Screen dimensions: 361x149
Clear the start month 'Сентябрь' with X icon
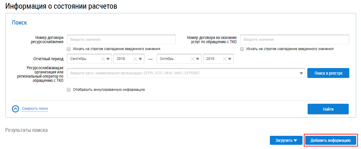tap(103, 59)
